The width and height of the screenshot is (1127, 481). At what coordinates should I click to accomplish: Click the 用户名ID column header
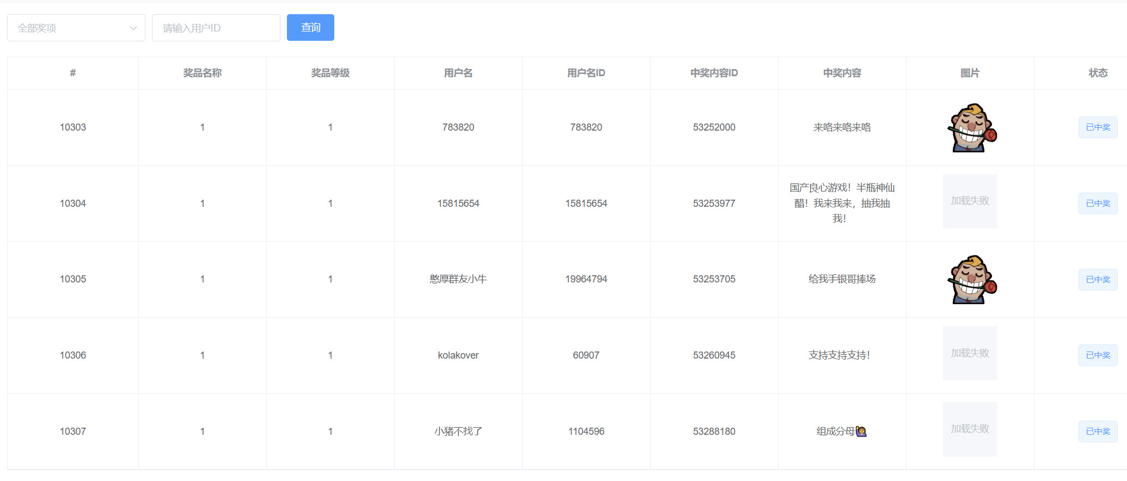pyautogui.click(x=586, y=73)
